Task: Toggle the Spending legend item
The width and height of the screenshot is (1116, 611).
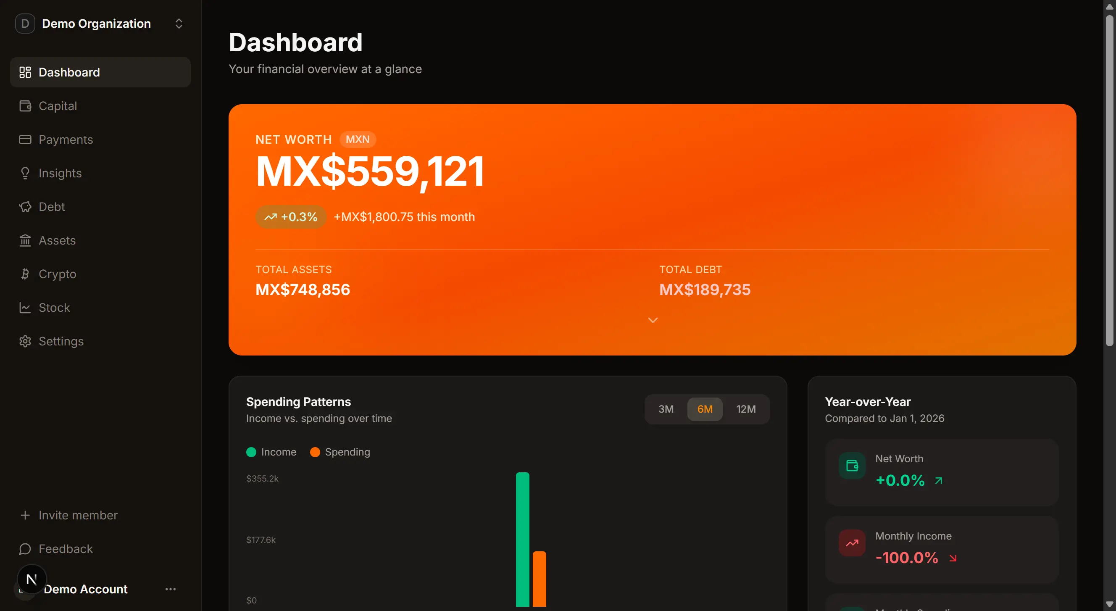Action: coord(340,452)
